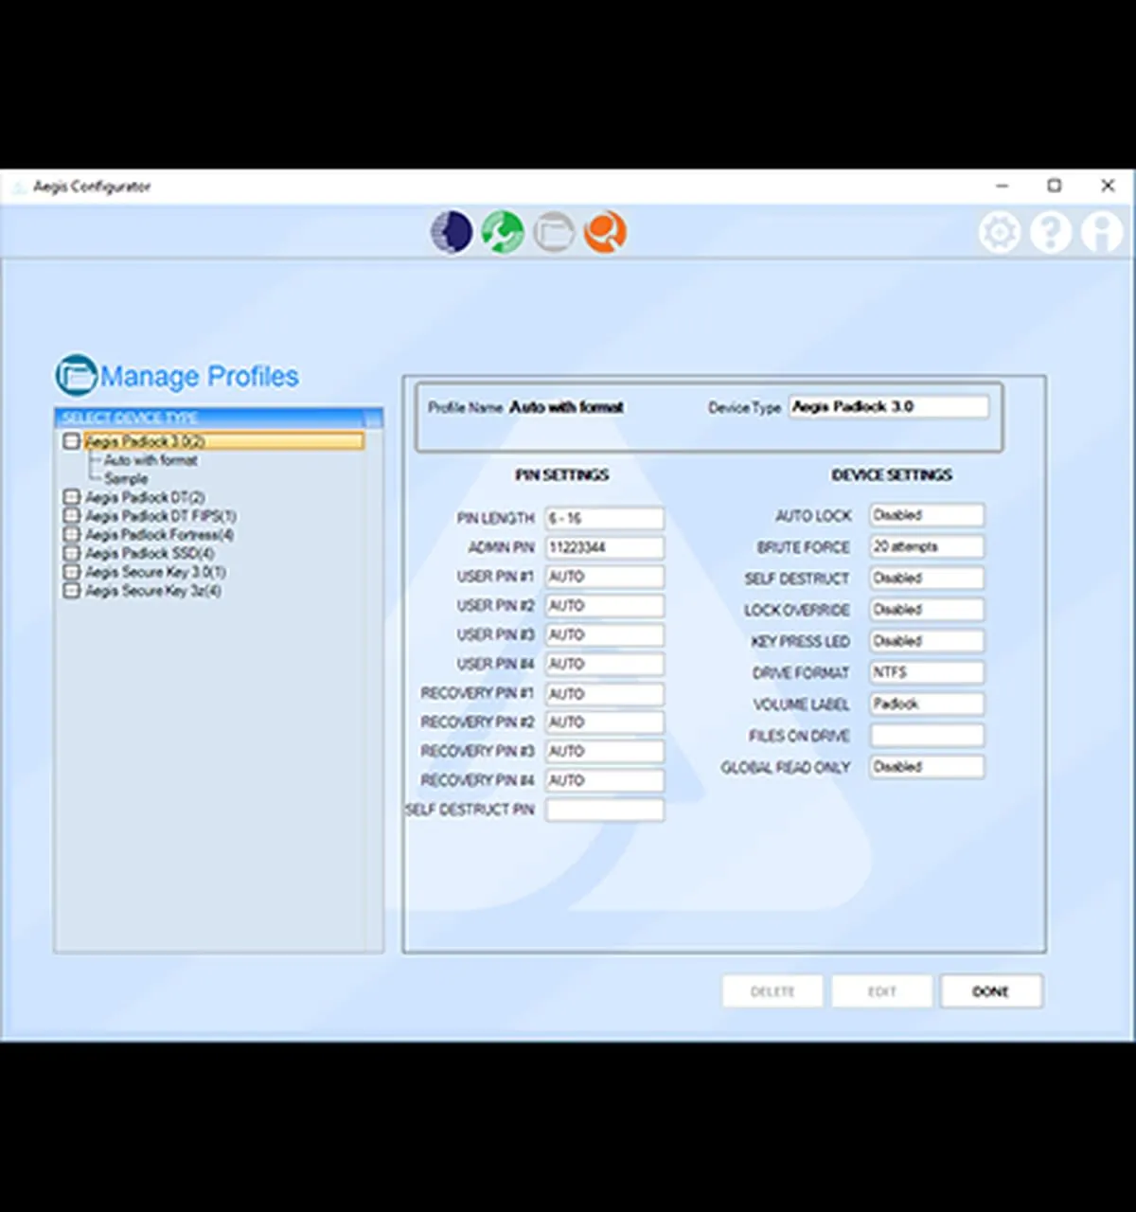Change the Brute Force attempts value
Screen dimensions: 1136x1212
925,546
